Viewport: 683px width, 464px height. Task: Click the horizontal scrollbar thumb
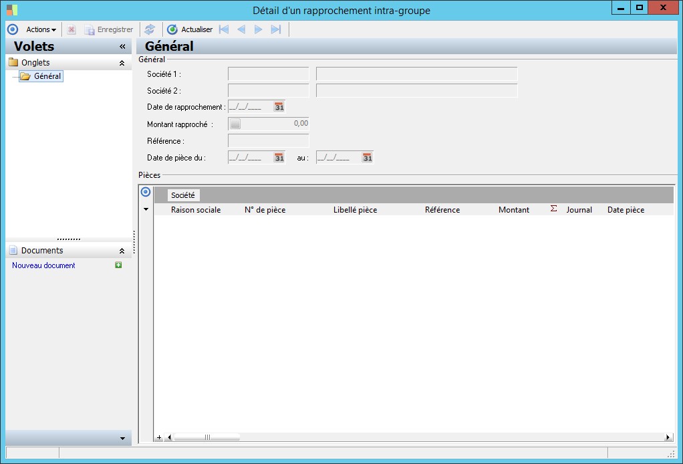click(207, 437)
